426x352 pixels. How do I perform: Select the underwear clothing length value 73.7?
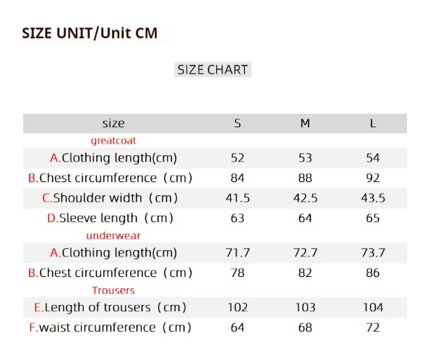click(x=373, y=252)
